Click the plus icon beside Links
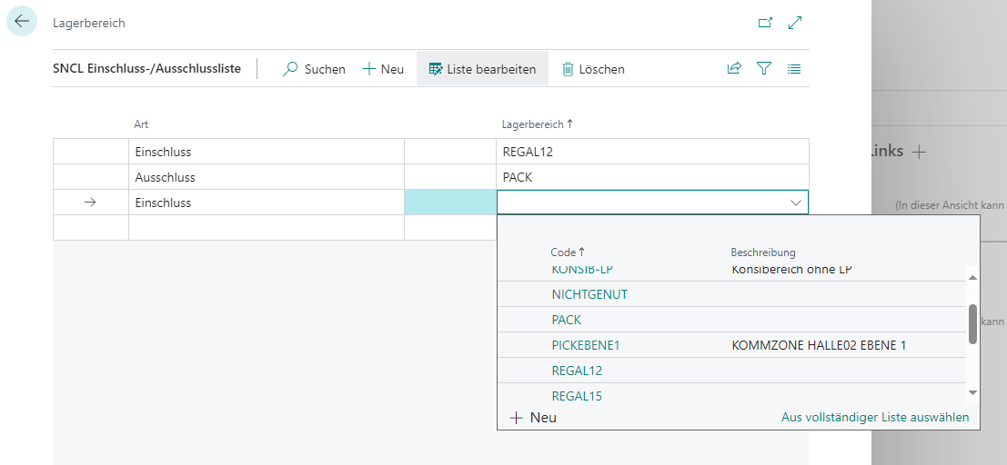The width and height of the screenshot is (1007, 465). click(919, 153)
